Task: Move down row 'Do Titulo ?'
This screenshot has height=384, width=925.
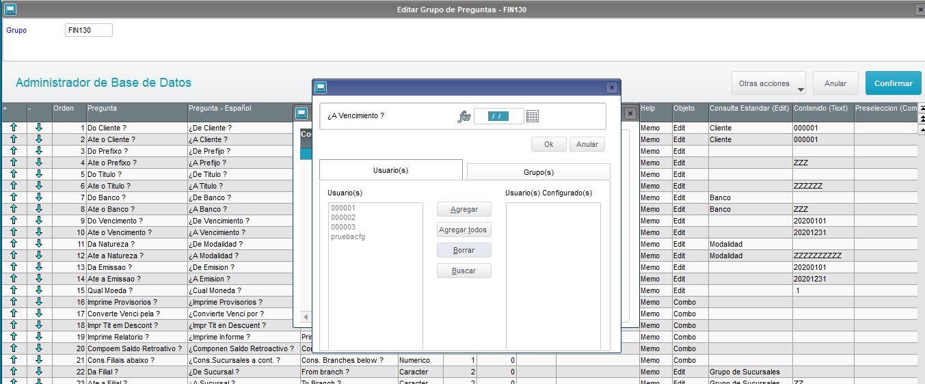Action: (39, 174)
